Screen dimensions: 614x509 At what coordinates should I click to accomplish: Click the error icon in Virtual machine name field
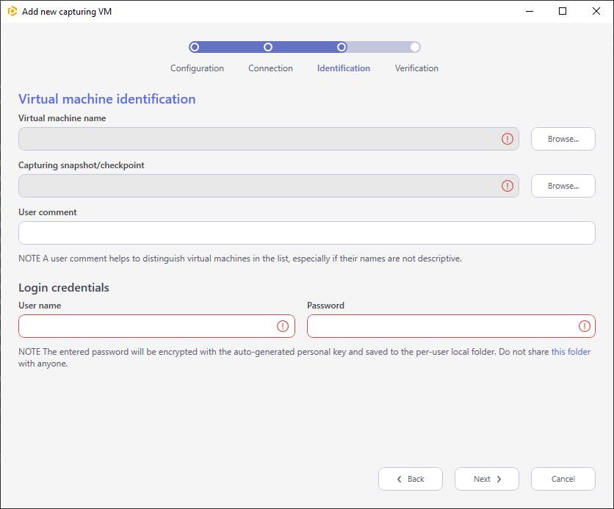(x=508, y=139)
